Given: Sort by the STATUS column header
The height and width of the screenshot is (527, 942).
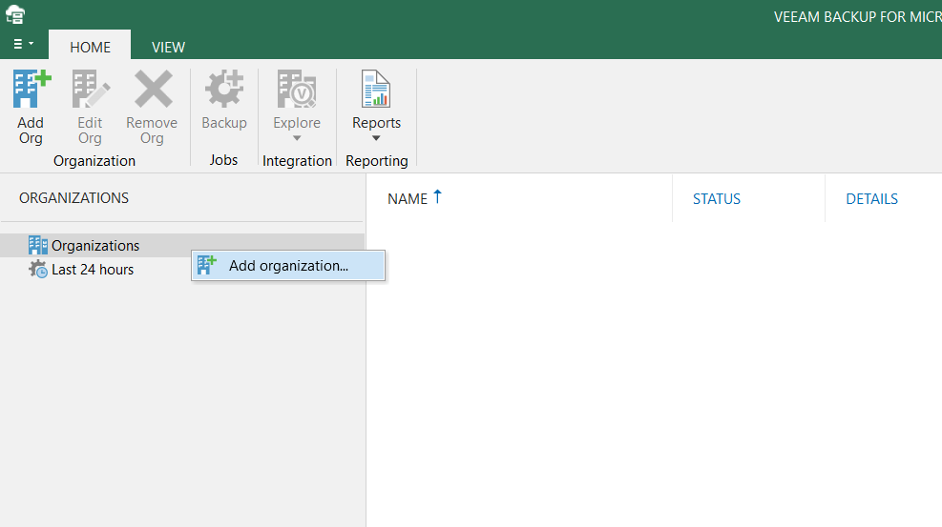Looking at the screenshot, I should pyautogui.click(x=716, y=199).
